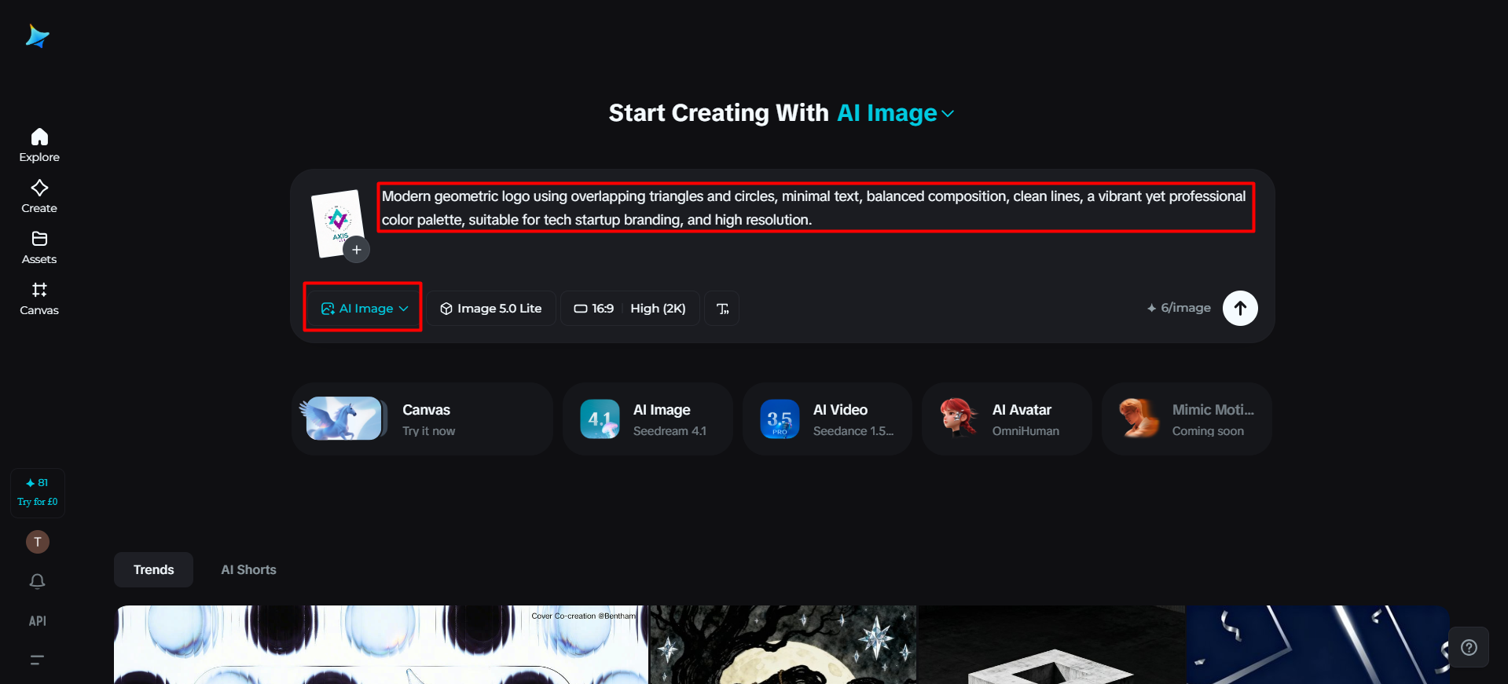The height and width of the screenshot is (684, 1508).
Task: Click the 81 credits badge
Action: (37, 483)
